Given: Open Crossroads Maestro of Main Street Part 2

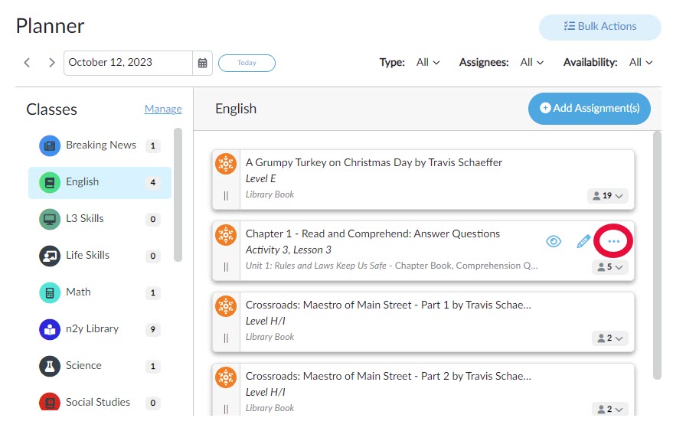Looking at the screenshot, I should (x=388, y=377).
